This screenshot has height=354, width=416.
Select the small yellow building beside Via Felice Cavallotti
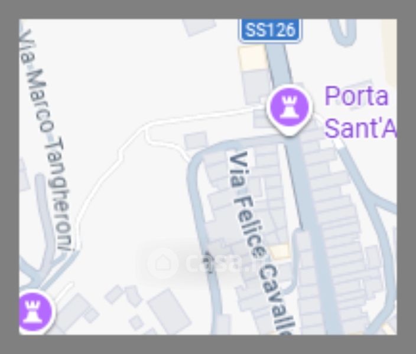pos(279,252)
